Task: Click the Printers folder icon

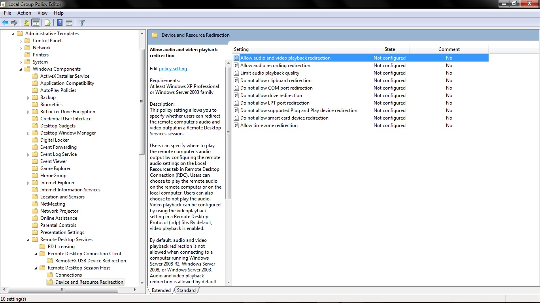Action: tap(28, 55)
